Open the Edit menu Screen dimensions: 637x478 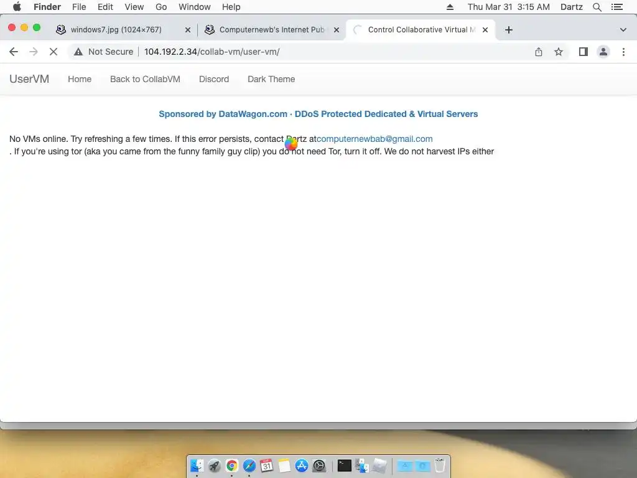105,7
